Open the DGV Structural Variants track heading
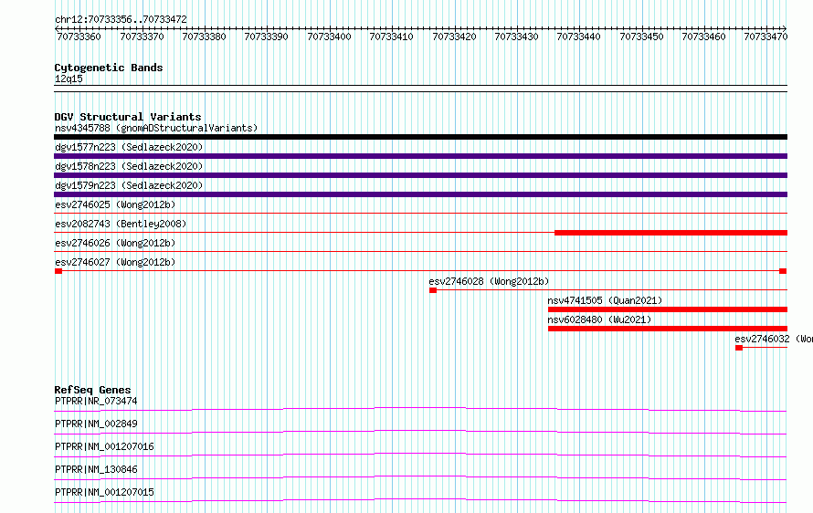The height and width of the screenshot is (513, 813). pos(128,117)
